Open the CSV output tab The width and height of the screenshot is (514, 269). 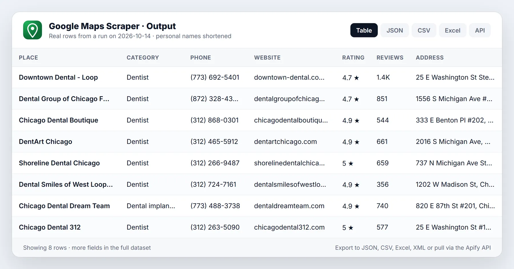click(x=424, y=30)
